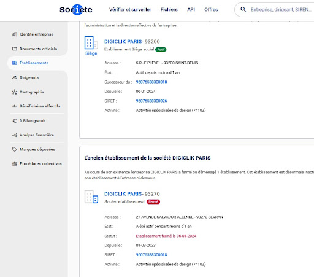Click the Cartographie network icon

pyautogui.click(x=15, y=92)
